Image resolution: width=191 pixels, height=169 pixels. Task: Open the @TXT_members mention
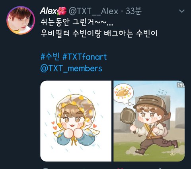coord(71,68)
